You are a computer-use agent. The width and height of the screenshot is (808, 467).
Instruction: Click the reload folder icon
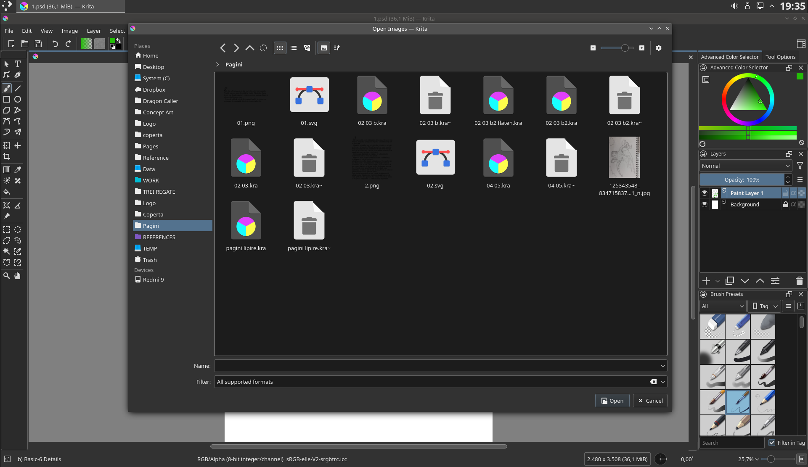click(x=263, y=48)
